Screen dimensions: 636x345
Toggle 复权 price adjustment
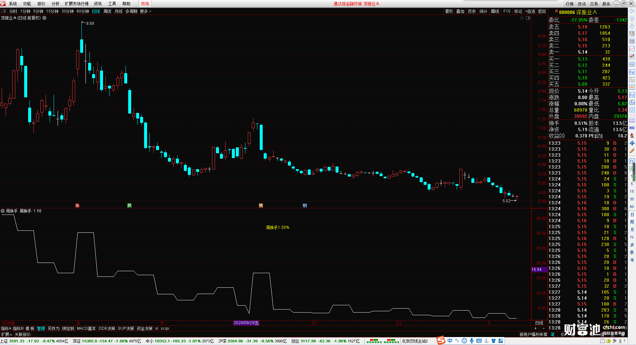coord(449,11)
